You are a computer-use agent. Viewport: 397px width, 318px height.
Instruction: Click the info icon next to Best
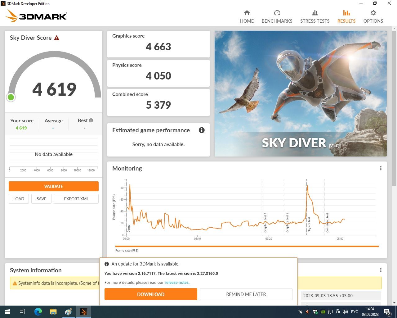[x=91, y=120]
